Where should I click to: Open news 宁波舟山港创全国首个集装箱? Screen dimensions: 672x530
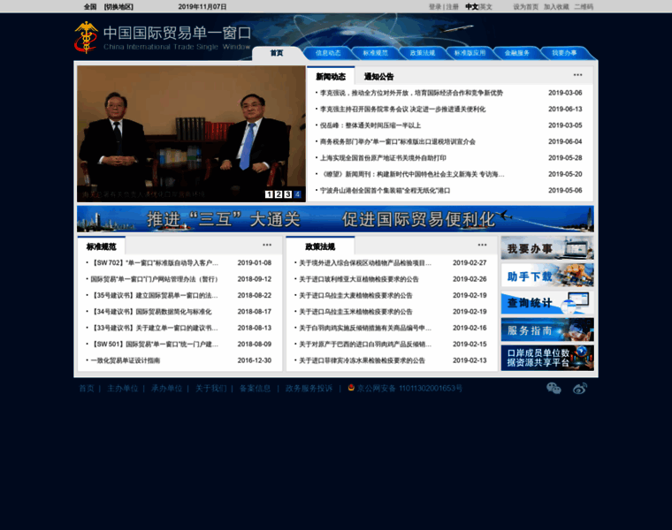click(385, 191)
